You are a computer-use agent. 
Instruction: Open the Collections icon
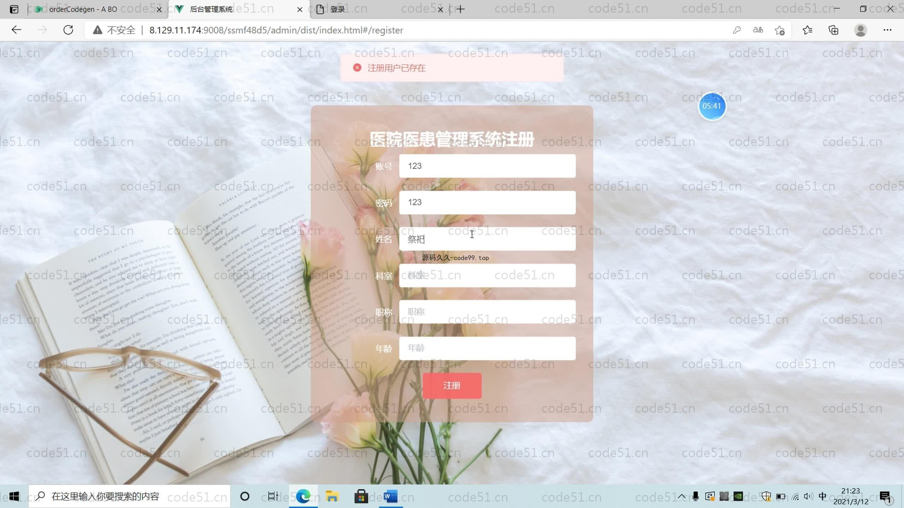click(833, 30)
